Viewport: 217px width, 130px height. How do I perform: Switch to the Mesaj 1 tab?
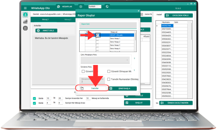[x=45, y=19]
